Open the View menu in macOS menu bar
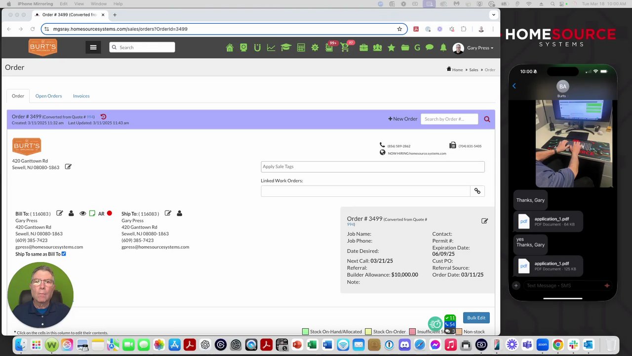Viewport: 632px width, 356px height. click(79, 4)
